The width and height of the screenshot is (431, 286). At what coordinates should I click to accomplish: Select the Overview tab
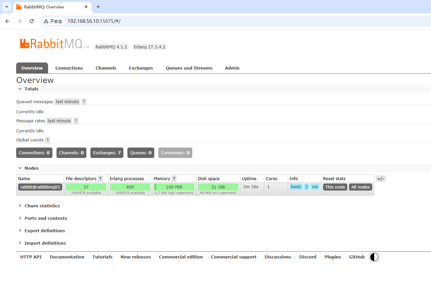[32, 68]
